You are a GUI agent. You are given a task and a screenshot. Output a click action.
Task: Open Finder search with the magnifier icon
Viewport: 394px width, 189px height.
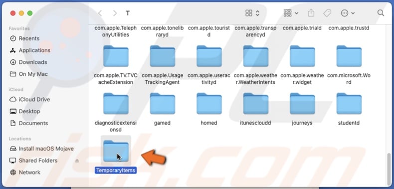[381, 13]
